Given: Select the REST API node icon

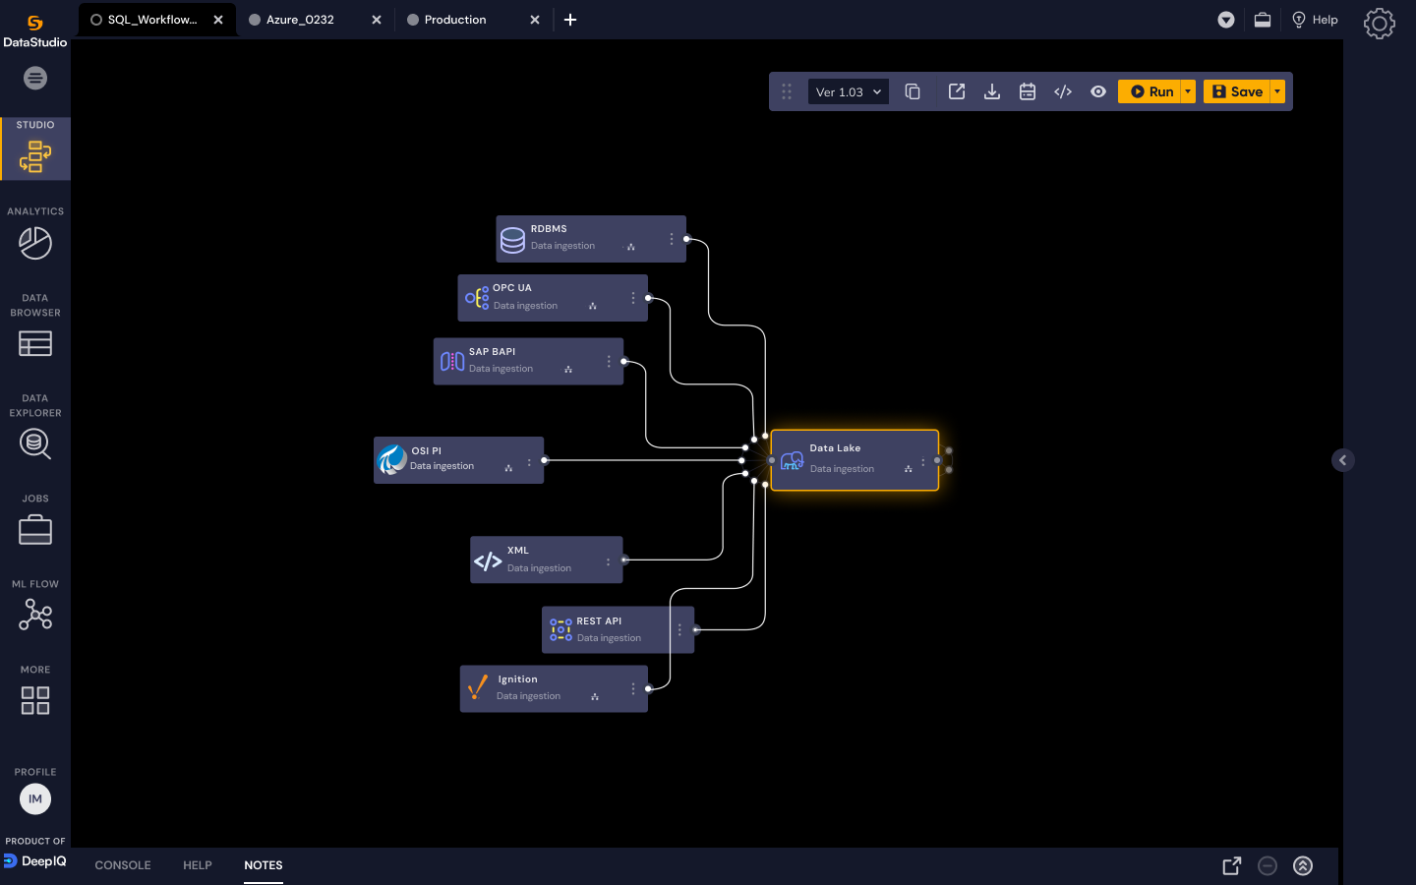Looking at the screenshot, I should pyautogui.click(x=560, y=630).
